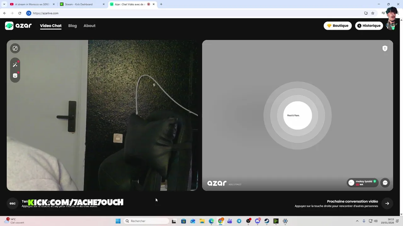
Task: Report the match with the shield icon
Action: point(385,48)
